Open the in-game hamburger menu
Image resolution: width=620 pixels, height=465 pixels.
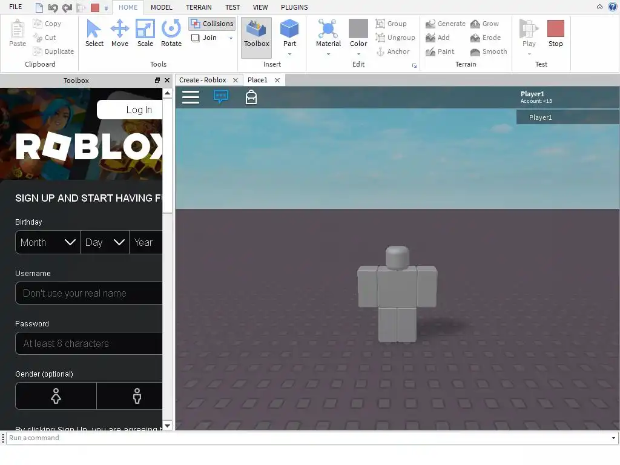[x=191, y=97]
